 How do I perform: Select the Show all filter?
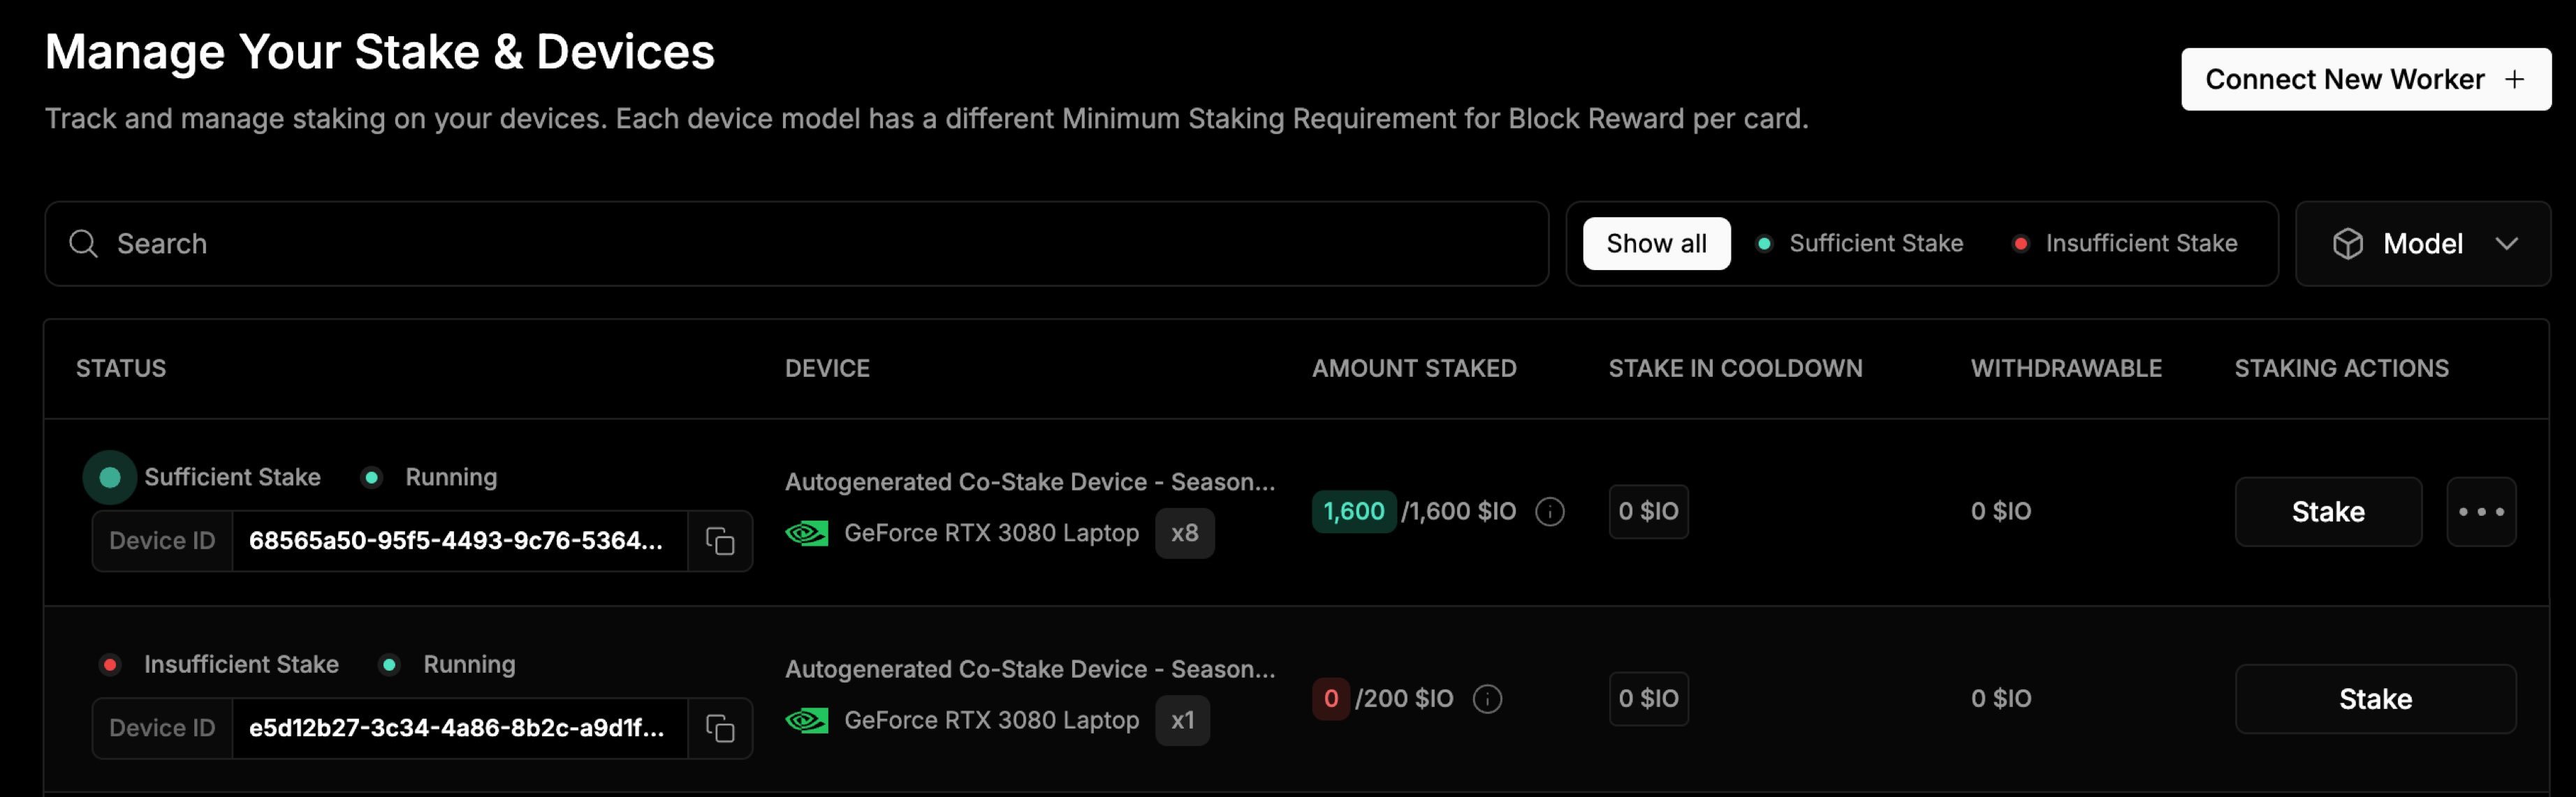click(x=1656, y=244)
